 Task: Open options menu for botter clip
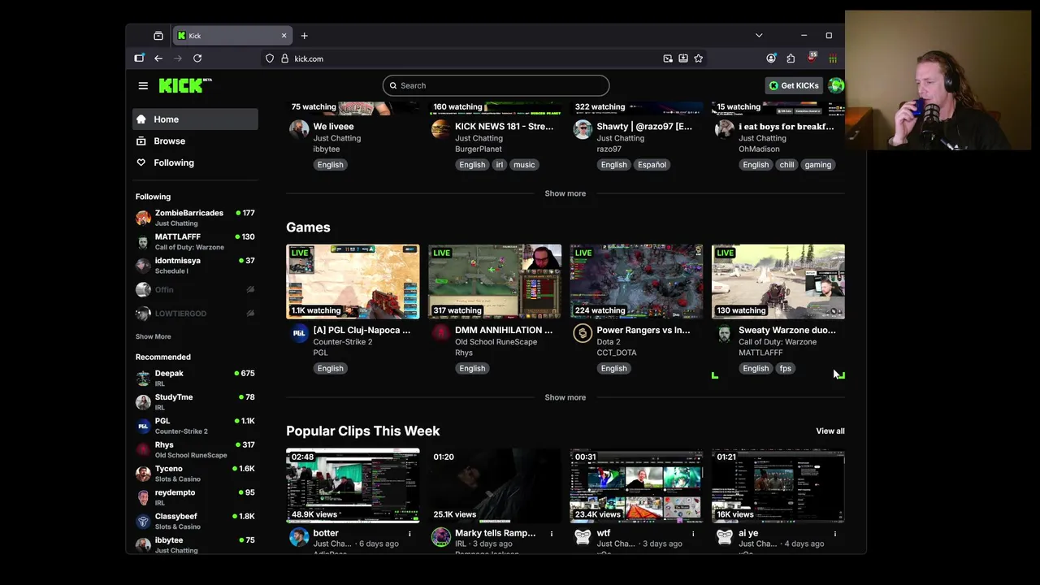[x=409, y=534]
